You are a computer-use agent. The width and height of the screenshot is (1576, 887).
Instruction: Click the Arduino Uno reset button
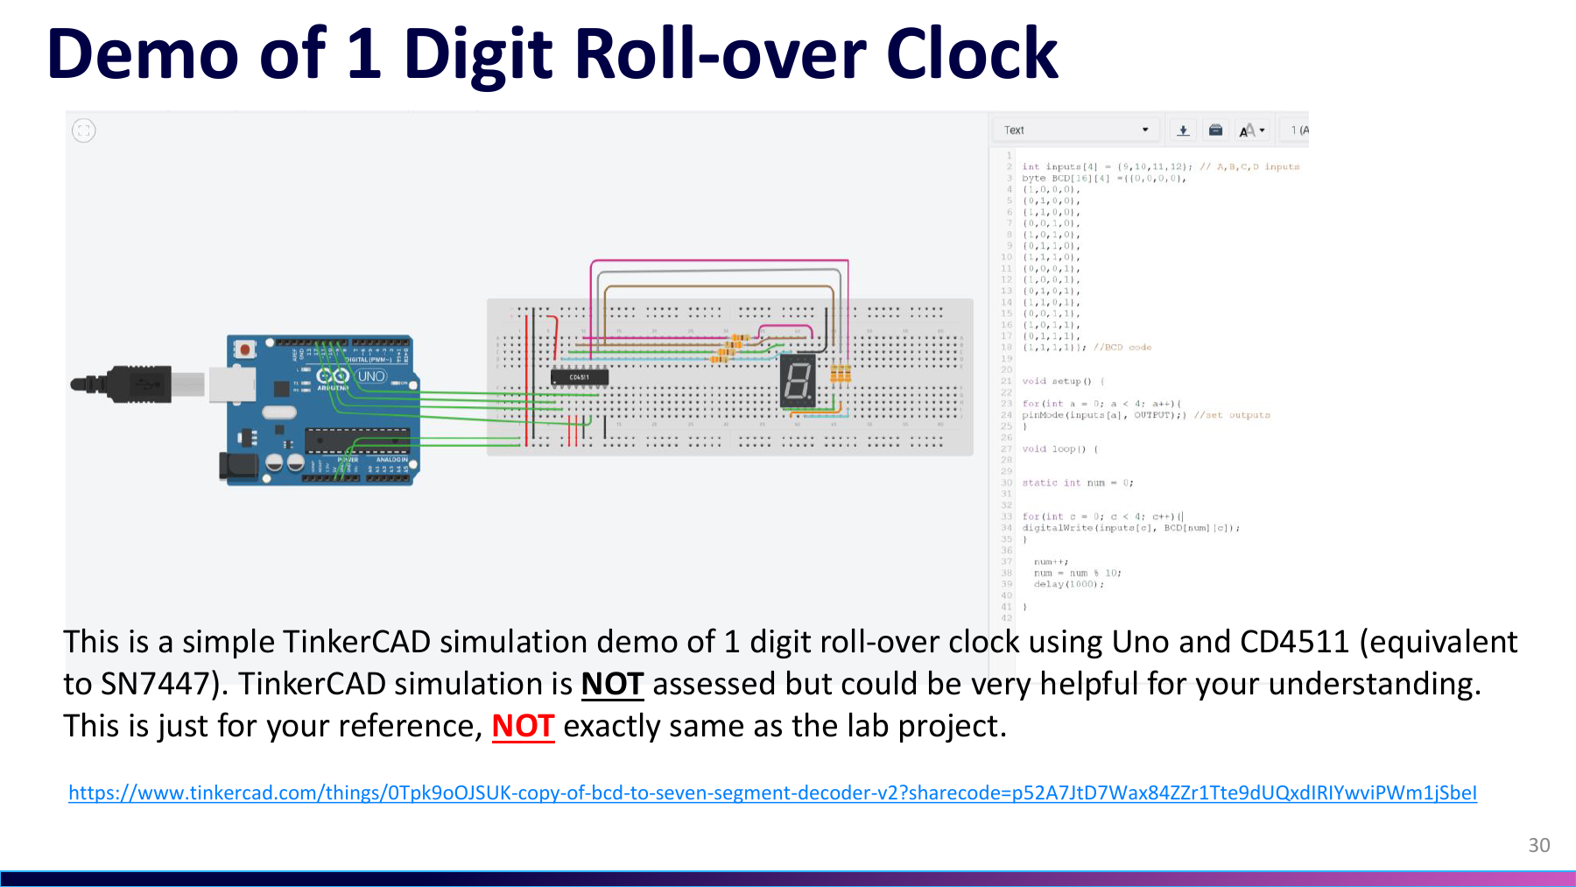click(x=244, y=350)
